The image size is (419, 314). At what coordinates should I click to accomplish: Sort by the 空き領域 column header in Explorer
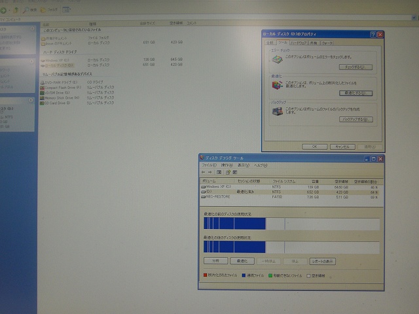(x=175, y=24)
